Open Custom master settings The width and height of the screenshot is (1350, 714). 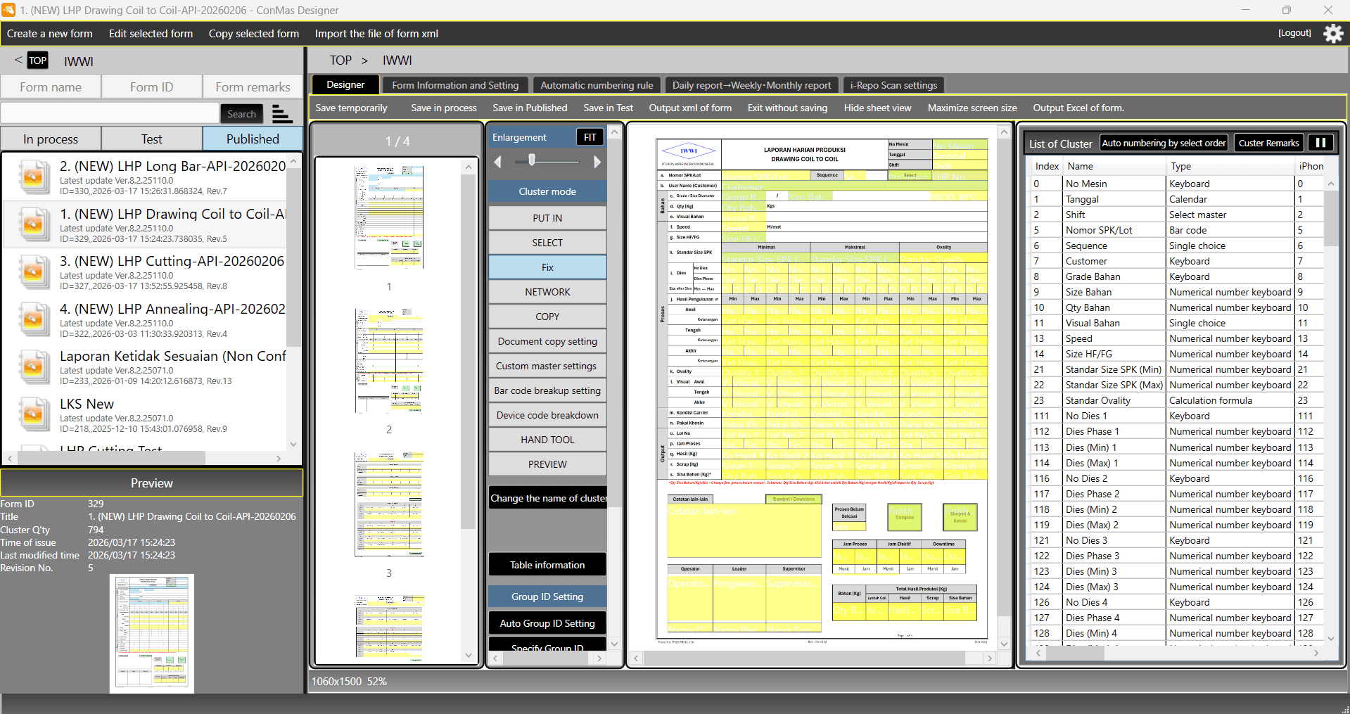point(547,366)
